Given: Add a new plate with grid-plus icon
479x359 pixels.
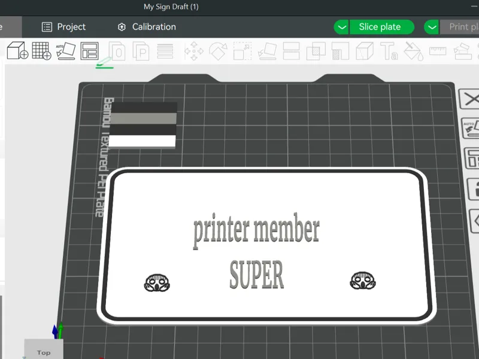Looking at the screenshot, I should click(41, 51).
